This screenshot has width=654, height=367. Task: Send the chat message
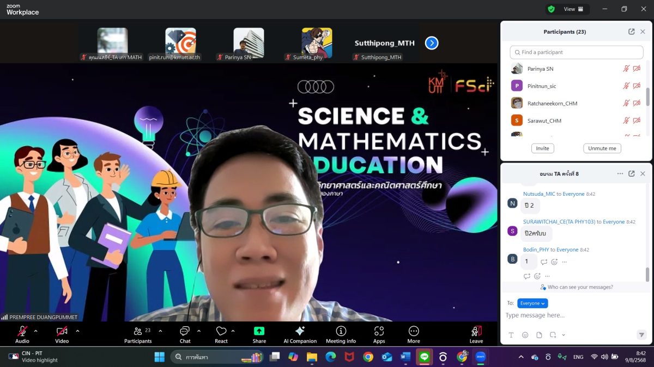point(641,335)
